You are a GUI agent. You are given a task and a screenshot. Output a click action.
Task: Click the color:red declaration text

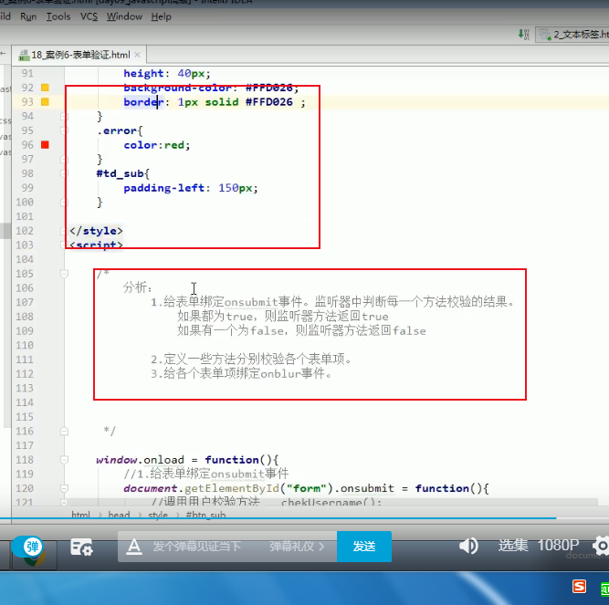pyautogui.click(x=157, y=145)
